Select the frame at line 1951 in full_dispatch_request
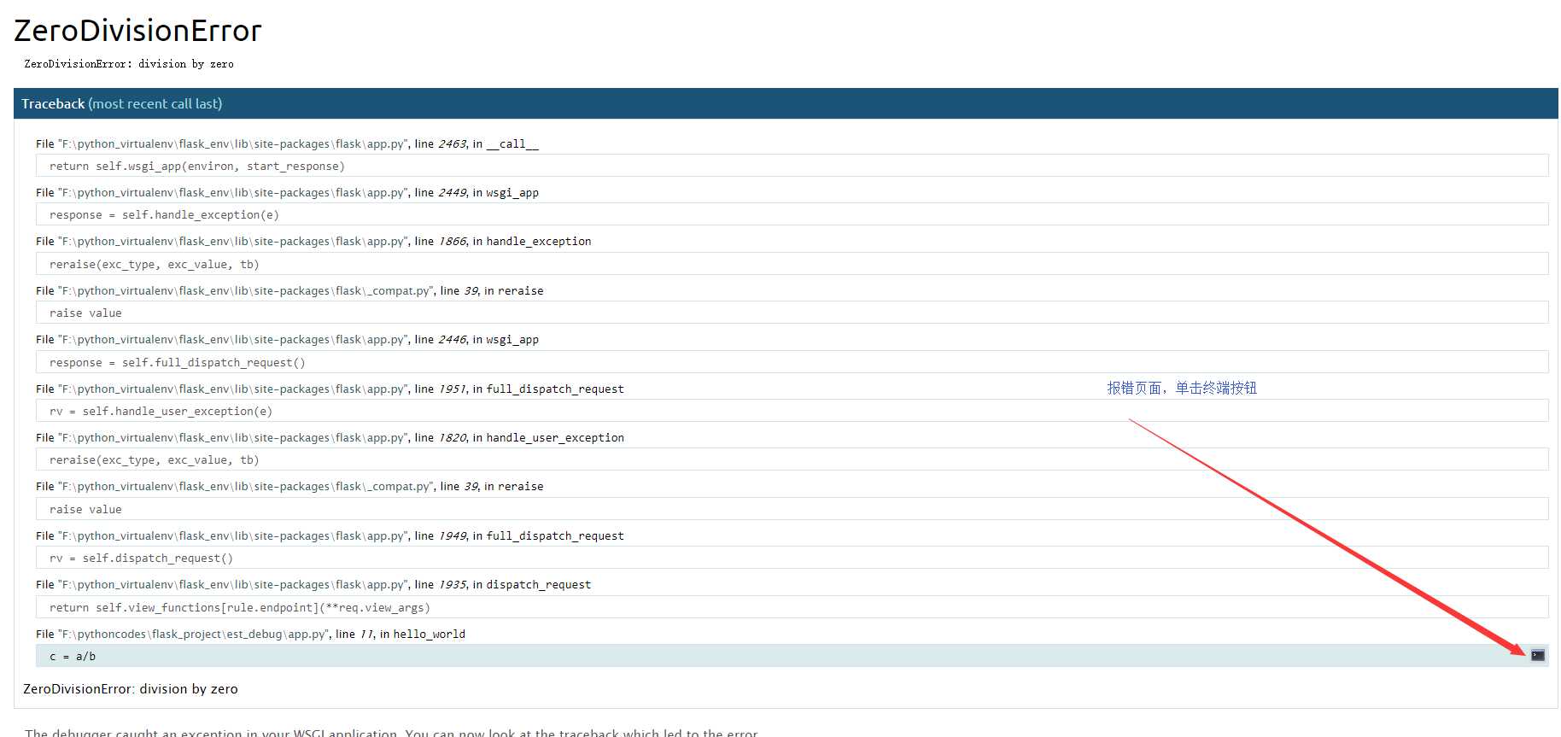 (330, 389)
